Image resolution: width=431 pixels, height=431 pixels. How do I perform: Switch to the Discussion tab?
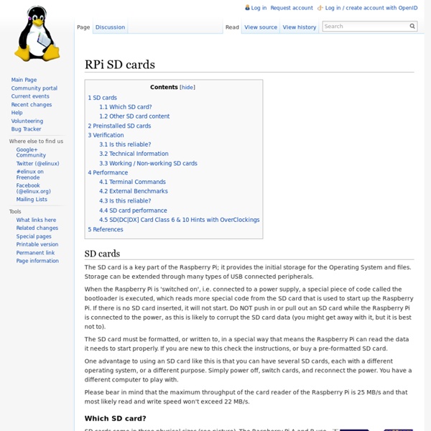coord(110,27)
